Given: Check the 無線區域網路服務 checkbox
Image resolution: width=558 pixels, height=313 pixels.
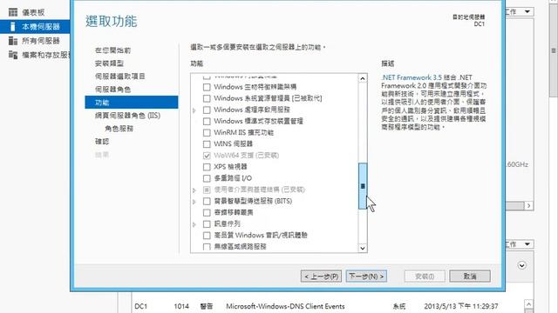Looking at the screenshot, I should click(x=207, y=247).
